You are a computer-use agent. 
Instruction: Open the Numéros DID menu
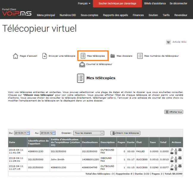(x=68, y=15)
